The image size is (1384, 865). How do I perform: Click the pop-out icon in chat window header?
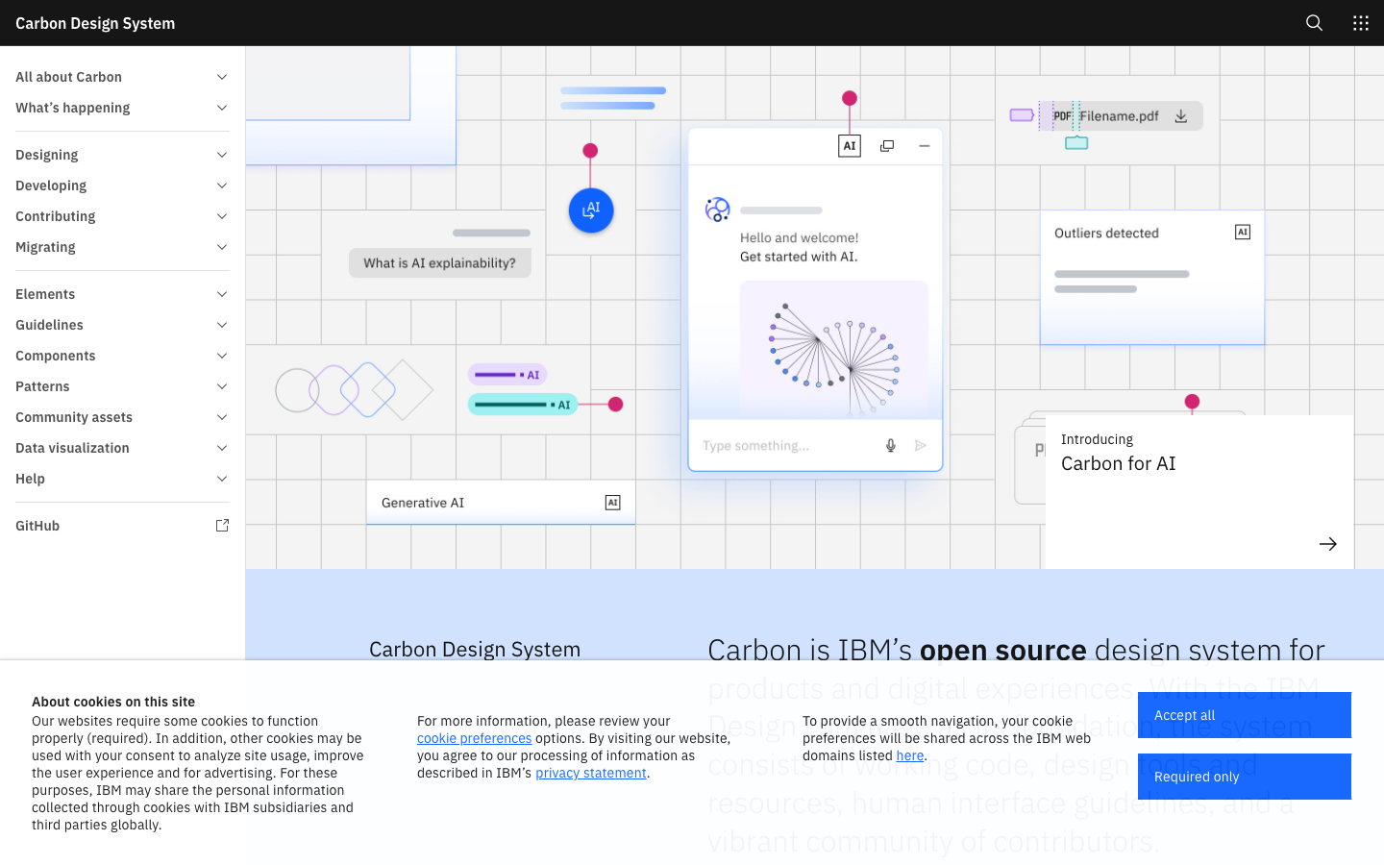tap(887, 146)
